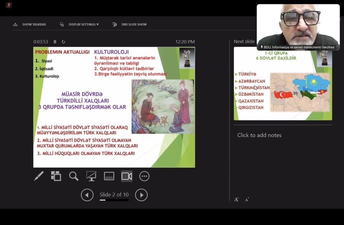Click to add notes field

click(x=259, y=135)
